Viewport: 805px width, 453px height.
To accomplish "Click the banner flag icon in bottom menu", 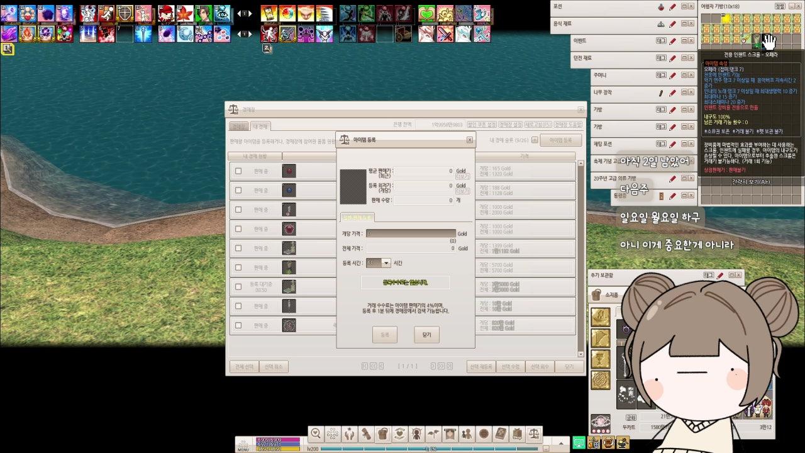I will pyautogui.click(x=450, y=433).
